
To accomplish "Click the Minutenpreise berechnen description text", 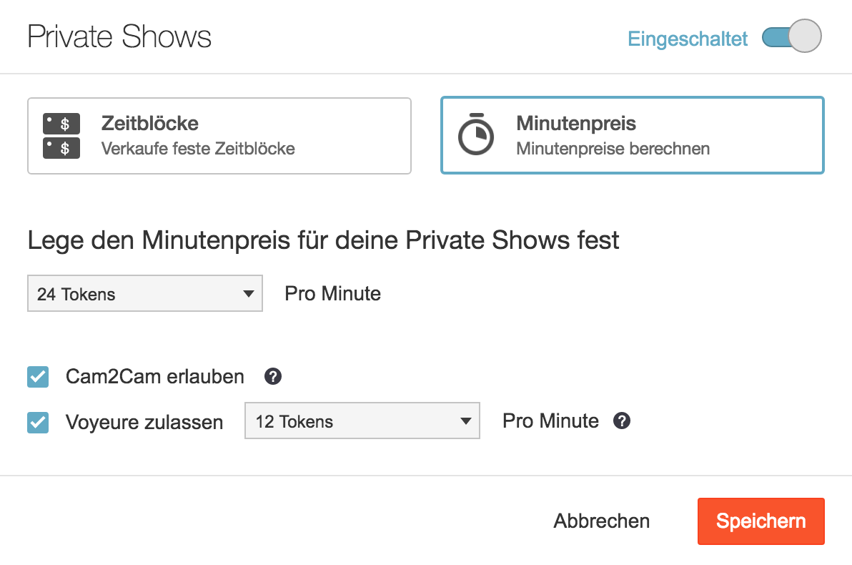I will (613, 149).
